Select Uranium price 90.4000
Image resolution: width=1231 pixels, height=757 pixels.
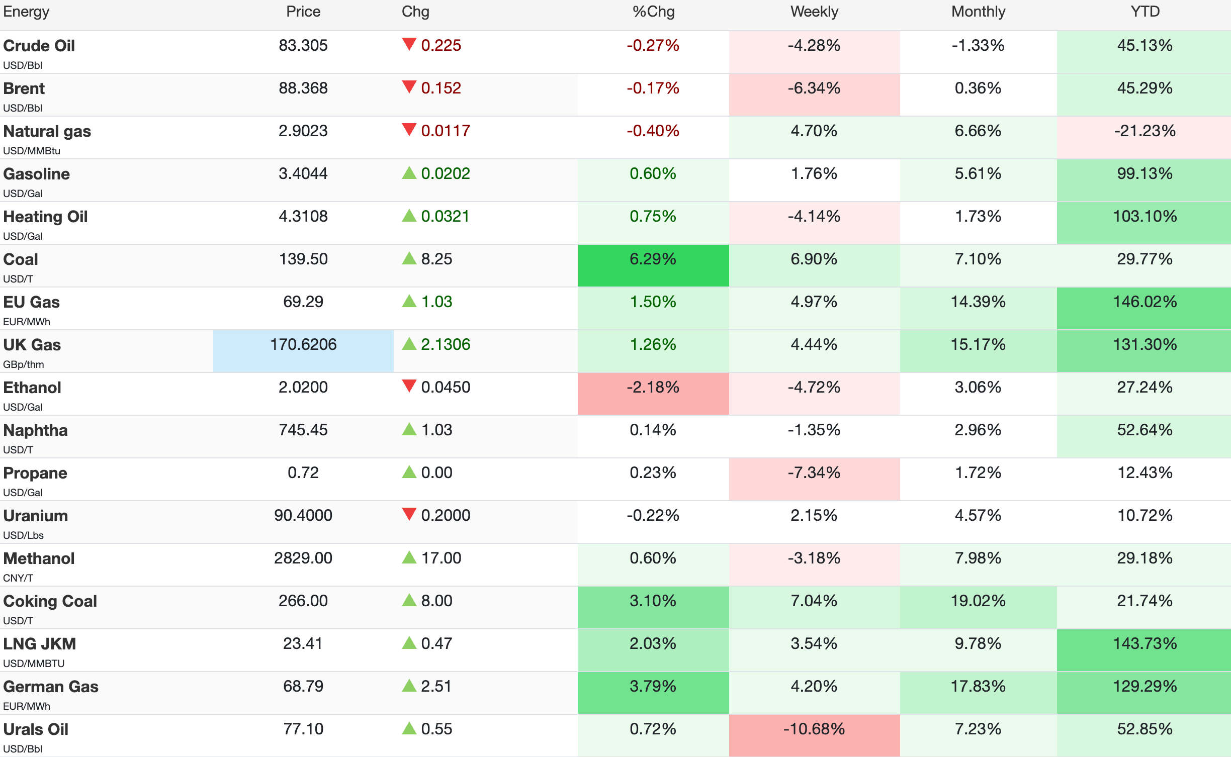point(303,516)
